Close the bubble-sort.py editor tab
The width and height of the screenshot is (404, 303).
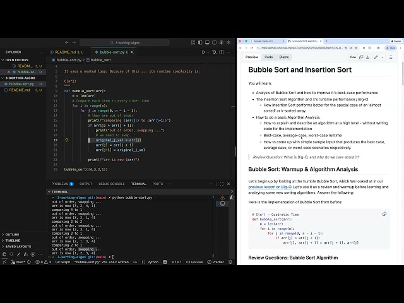pos(132,52)
